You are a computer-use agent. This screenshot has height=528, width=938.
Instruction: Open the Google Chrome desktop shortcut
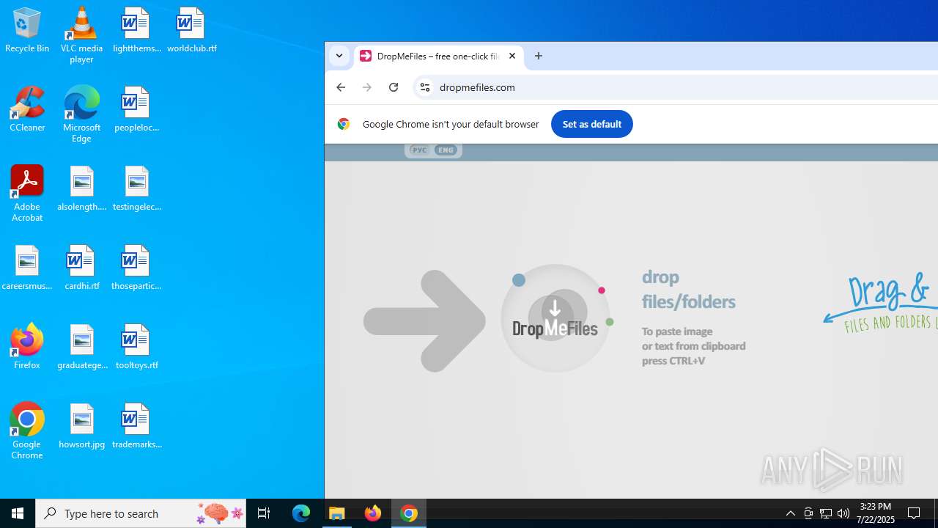point(27,431)
